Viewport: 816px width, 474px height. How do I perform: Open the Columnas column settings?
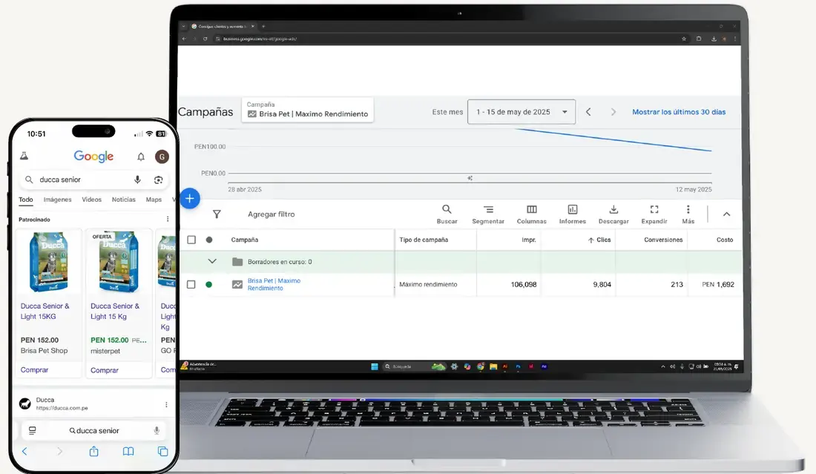coord(531,214)
